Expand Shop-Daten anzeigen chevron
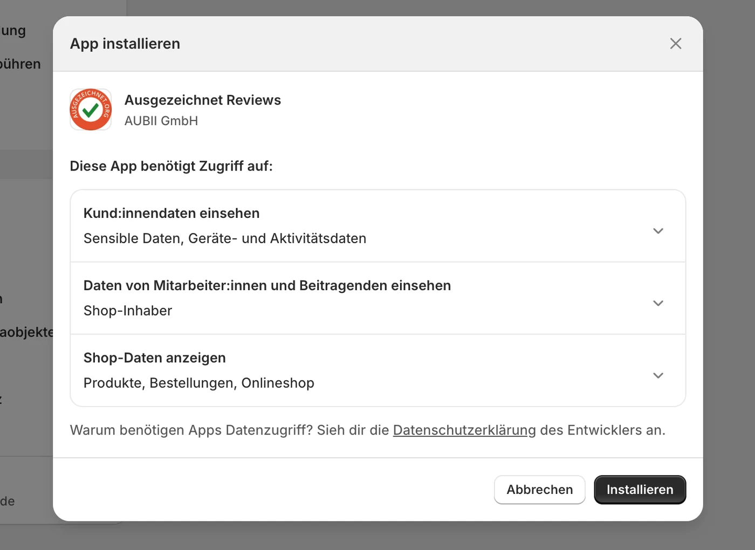Screen dimensions: 755x550 coord(658,375)
